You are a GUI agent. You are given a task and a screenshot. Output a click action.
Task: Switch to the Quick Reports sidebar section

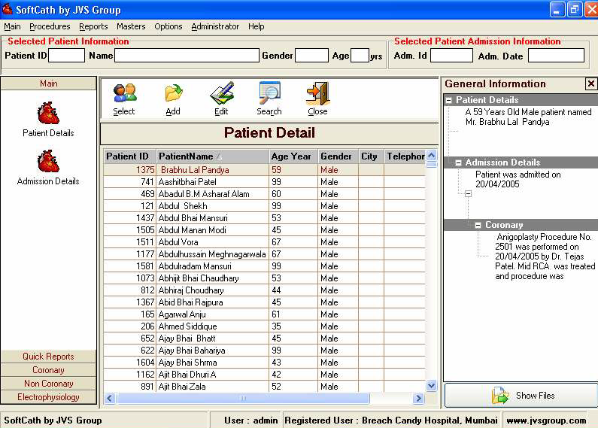[x=48, y=357]
